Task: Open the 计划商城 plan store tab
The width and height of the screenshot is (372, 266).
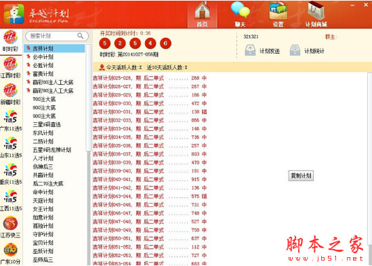Action: tap(316, 14)
